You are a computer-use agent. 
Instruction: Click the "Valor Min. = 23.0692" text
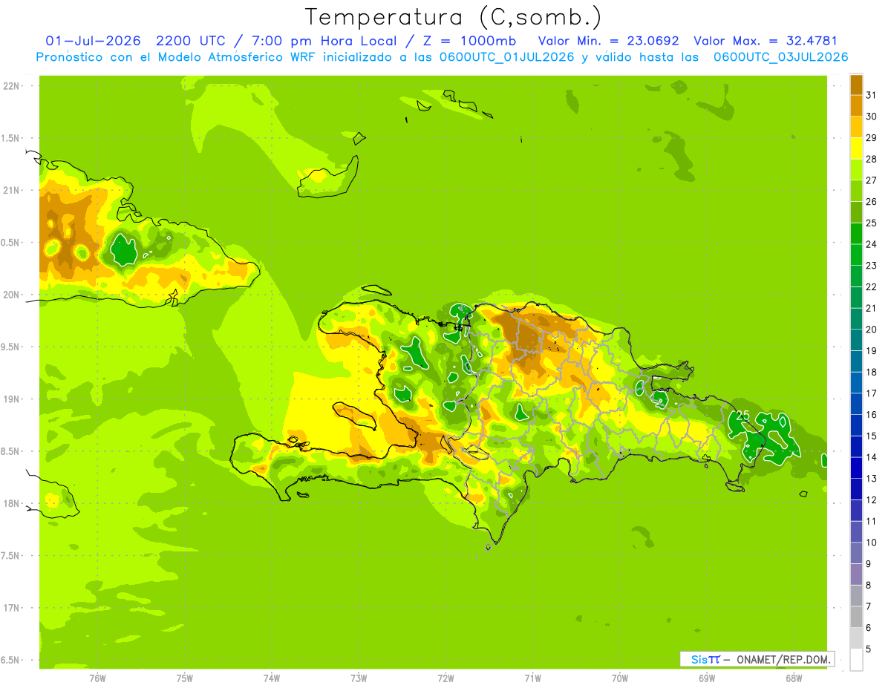pyautogui.click(x=608, y=41)
